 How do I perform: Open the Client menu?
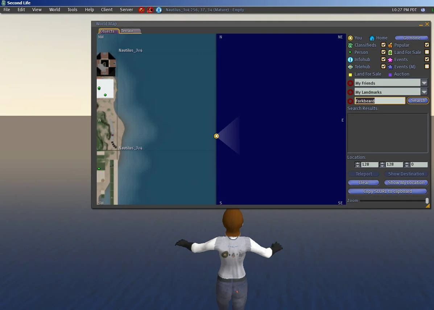click(x=107, y=10)
